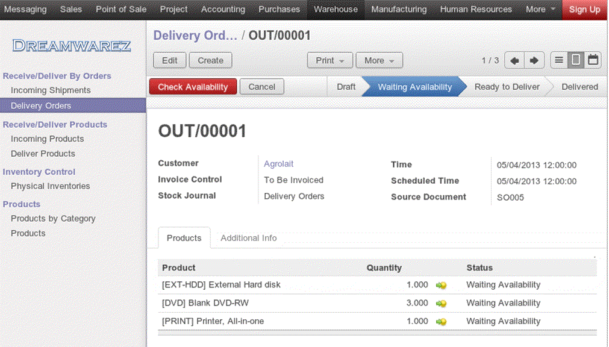
Task: Click the split move icon for Blank DVD-RW
Action: 441,303
